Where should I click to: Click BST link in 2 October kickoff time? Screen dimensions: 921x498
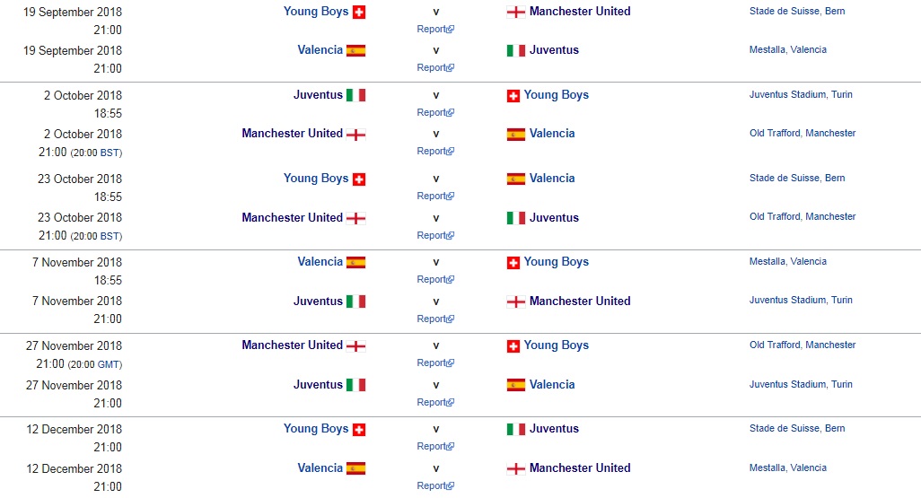tap(110, 153)
